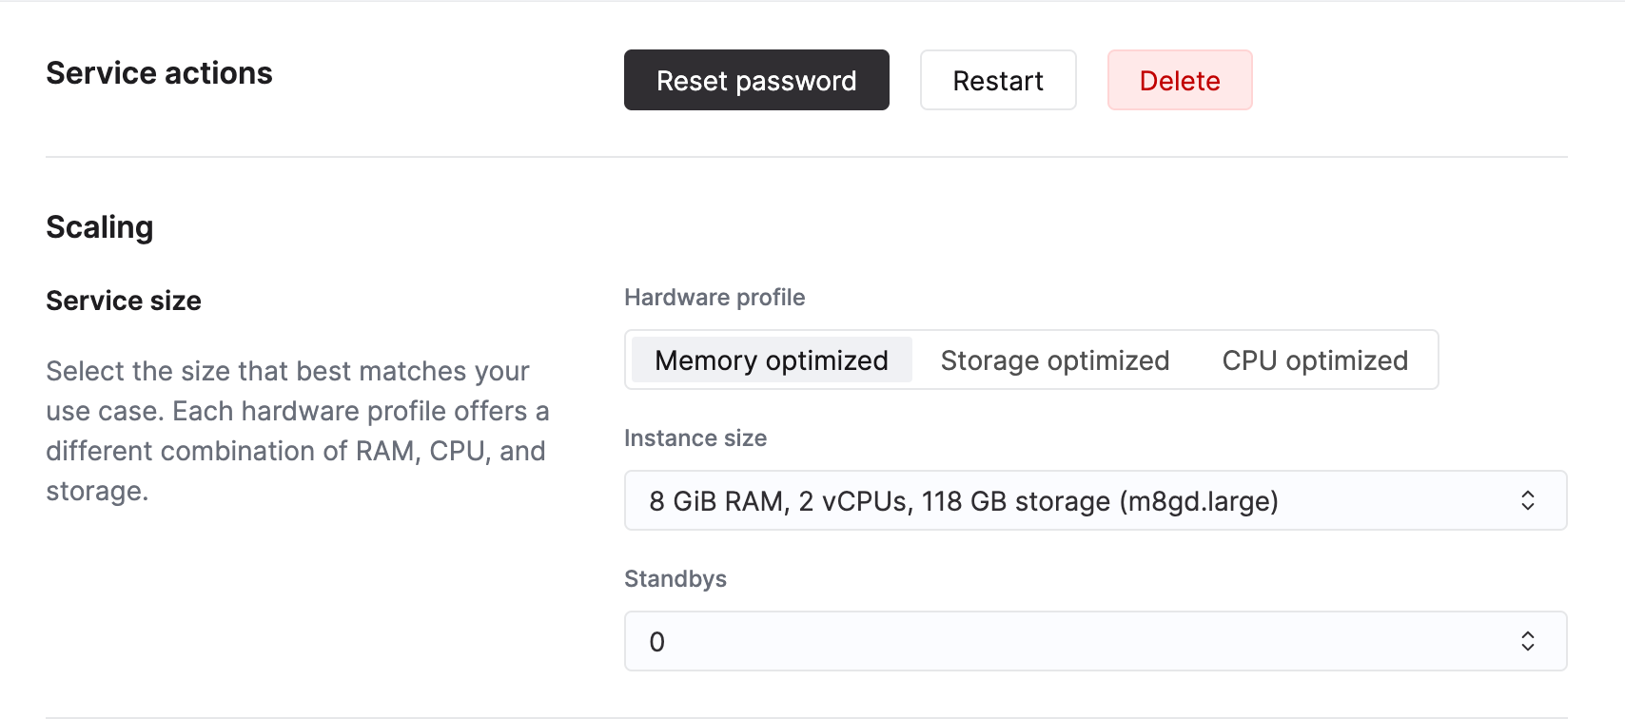The width and height of the screenshot is (1625, 719).
Task: Restart the service
Action: (998, 81)
